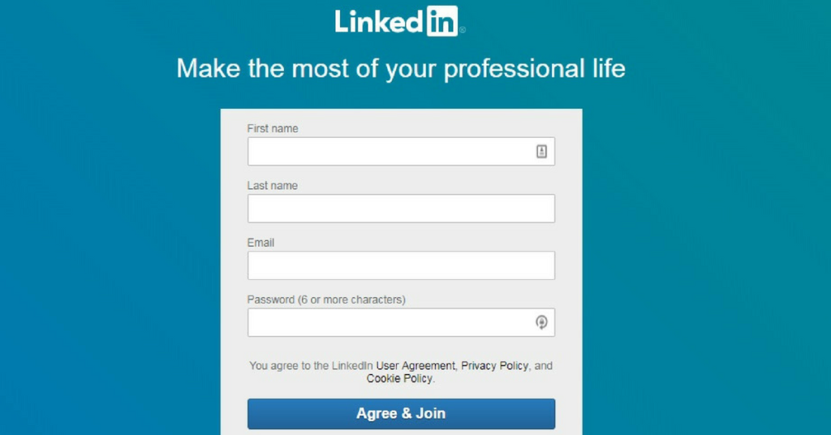
Task: Open the Privacy Policy link
Action: [494, 365]
